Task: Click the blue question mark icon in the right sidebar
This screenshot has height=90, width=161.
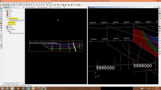Action: pyautogui.click(x=160, y=54)
